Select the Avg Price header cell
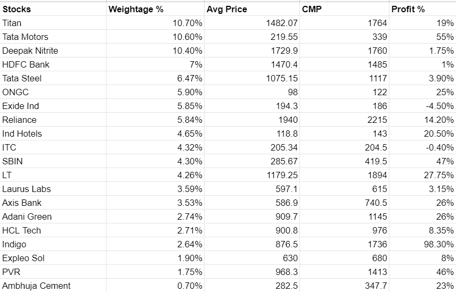Image resolution: width=456 pixels, height=292 pixels. point(252,9)
